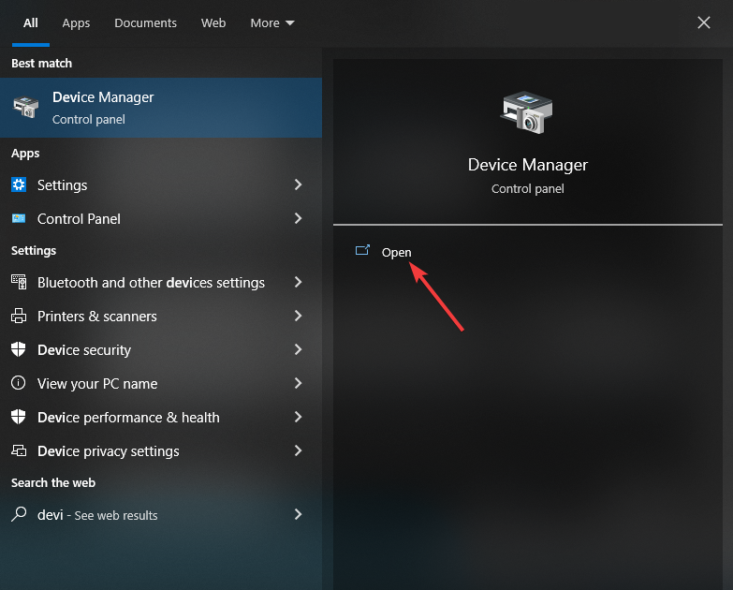Click the Device Manager icon in Best match
733x590 pixels.
(x=25, y=107)
